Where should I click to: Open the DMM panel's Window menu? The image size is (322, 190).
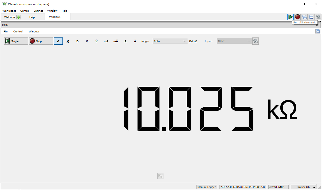(34, 31)
